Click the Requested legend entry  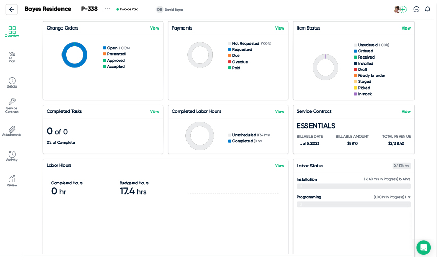240,50
